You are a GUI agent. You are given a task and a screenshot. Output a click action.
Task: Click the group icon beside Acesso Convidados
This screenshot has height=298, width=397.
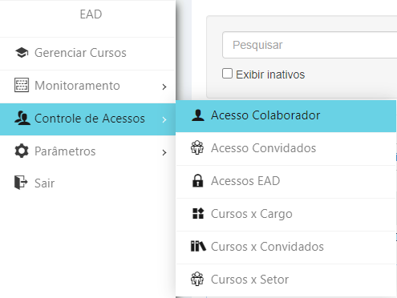[x=197, y=147]
